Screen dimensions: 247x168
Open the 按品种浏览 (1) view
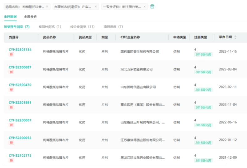[50, 27]
